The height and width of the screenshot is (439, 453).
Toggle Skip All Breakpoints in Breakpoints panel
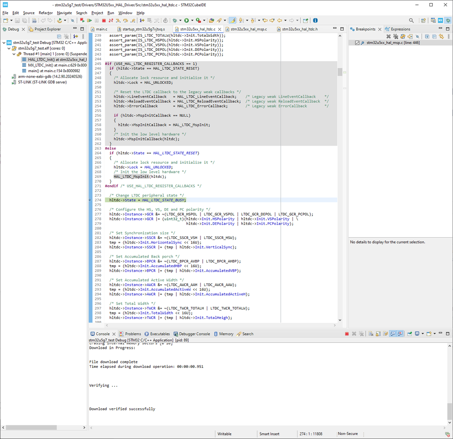[417, 36]
